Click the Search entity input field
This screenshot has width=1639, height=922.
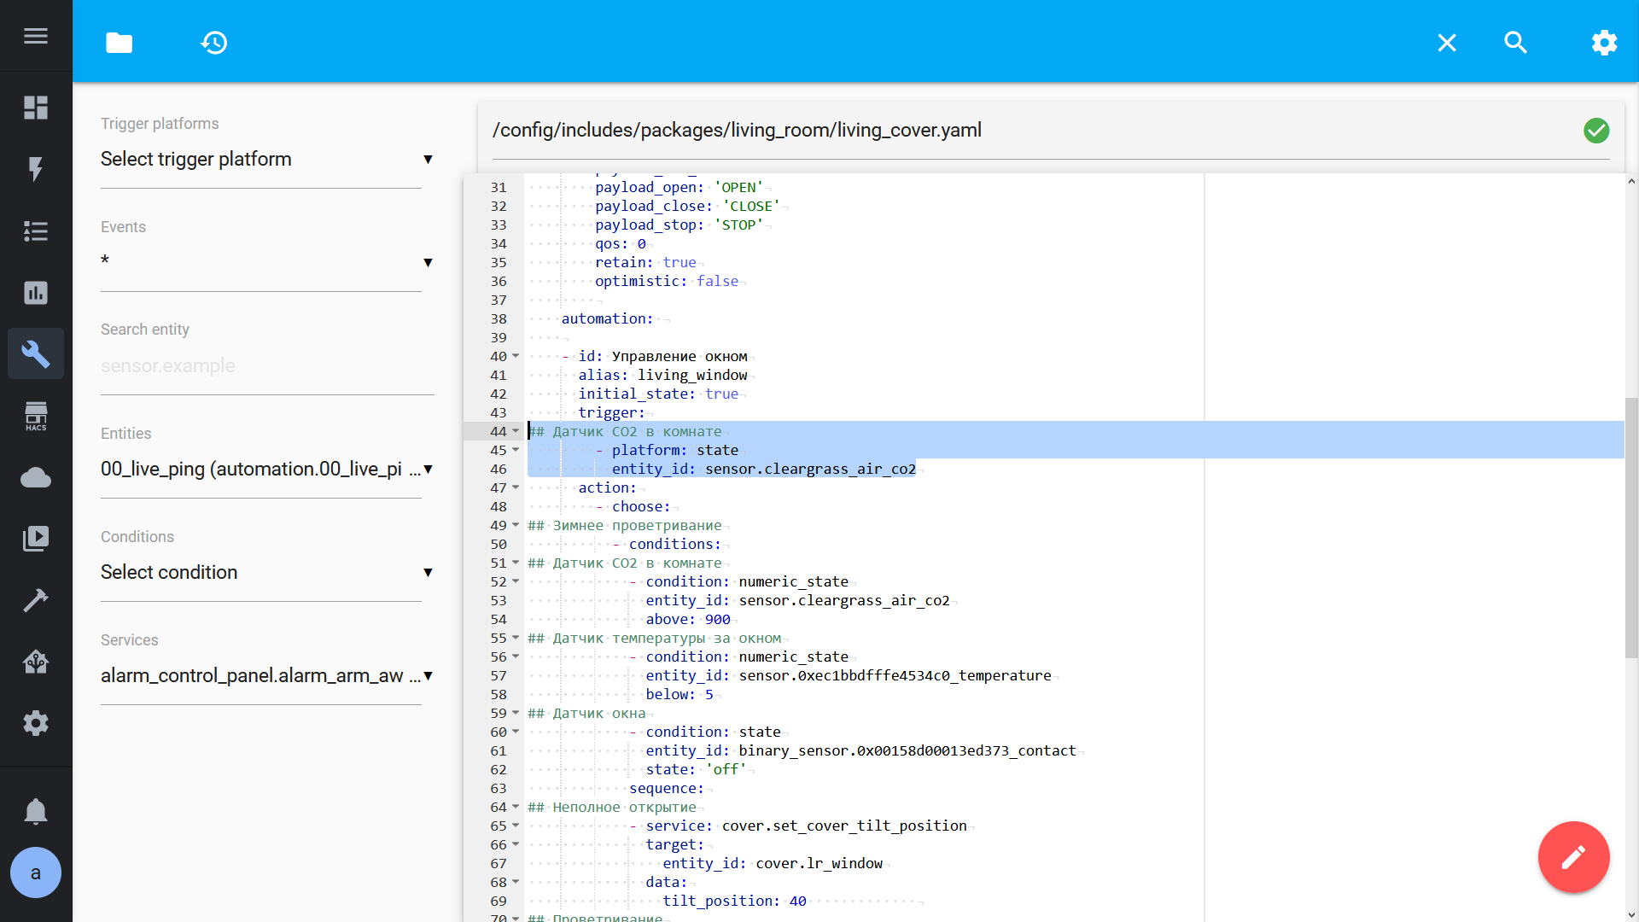(266, 366)
